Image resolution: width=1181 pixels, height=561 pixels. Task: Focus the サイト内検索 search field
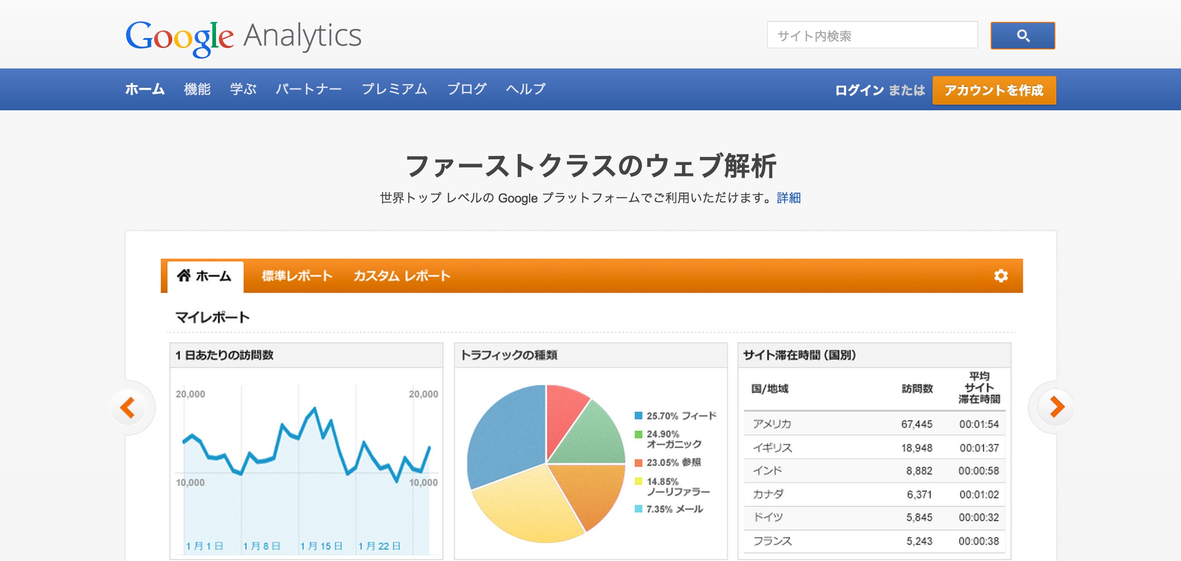click(x=872, y=35)
